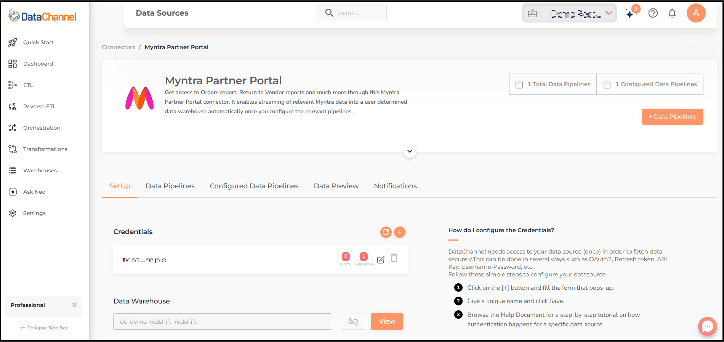Open the help question mark icon
Image resolution: width=724 pixels, height=342 pixels.
click(x=653, y=13)
